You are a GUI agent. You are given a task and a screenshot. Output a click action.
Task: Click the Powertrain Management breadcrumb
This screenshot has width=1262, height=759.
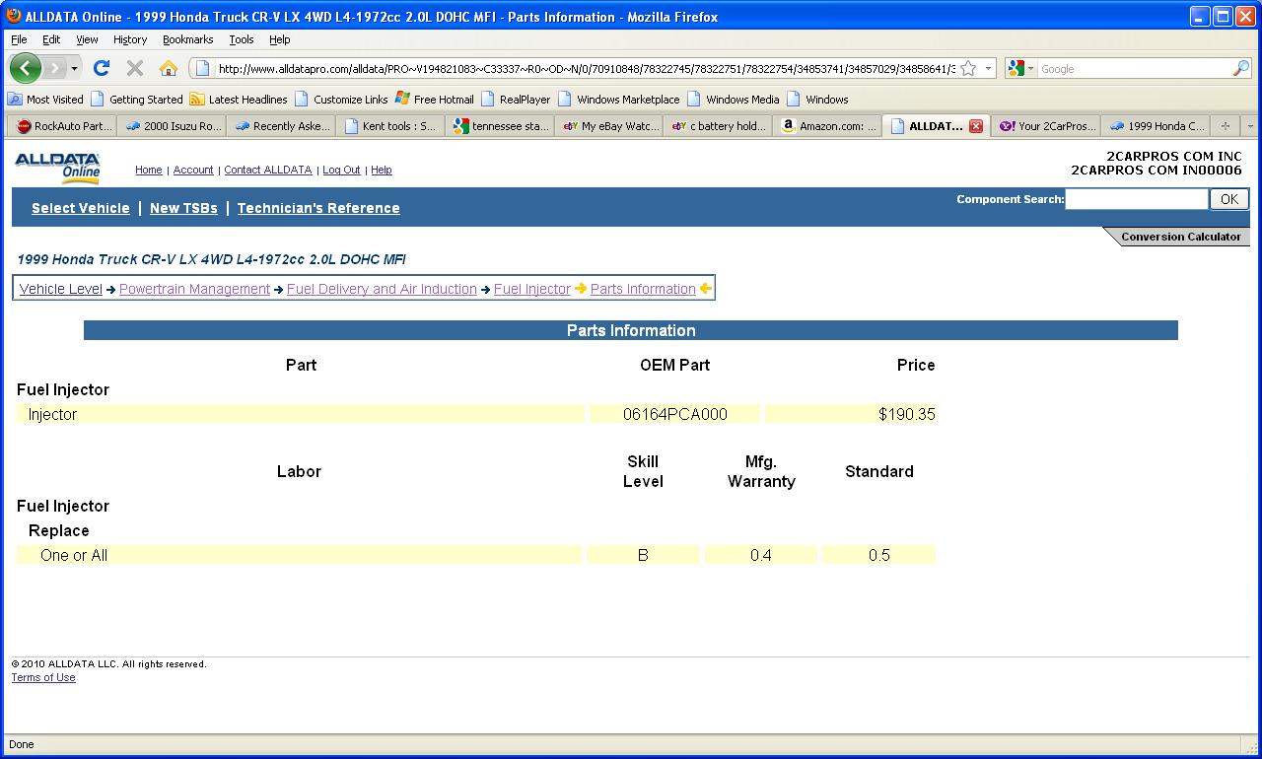point(194,289)
